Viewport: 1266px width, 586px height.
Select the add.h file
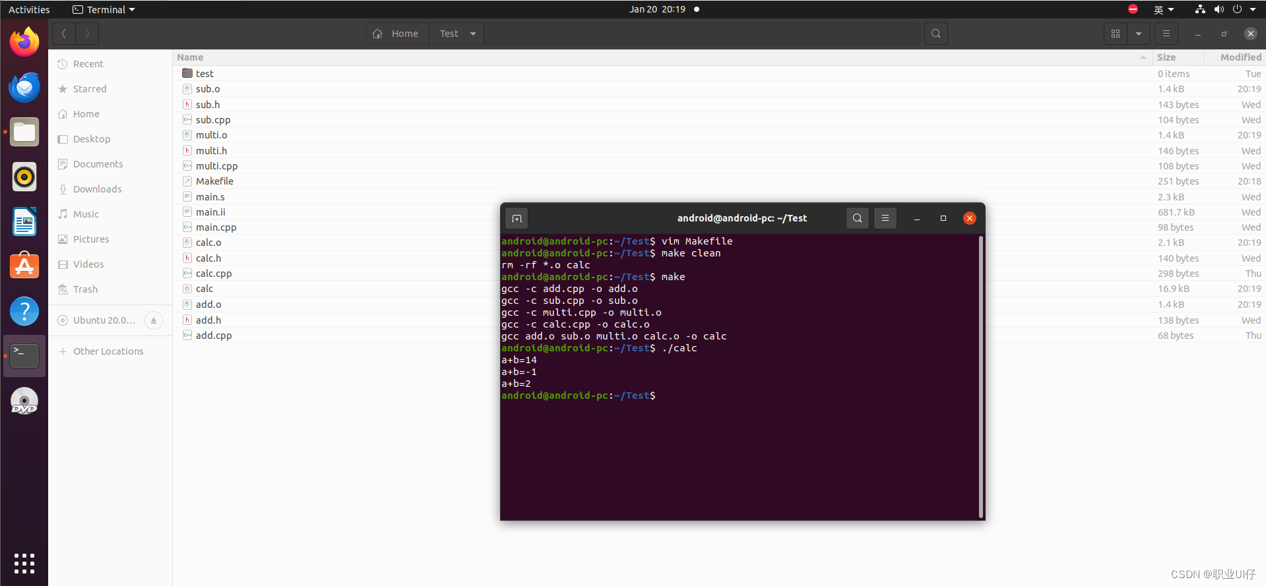336,320
